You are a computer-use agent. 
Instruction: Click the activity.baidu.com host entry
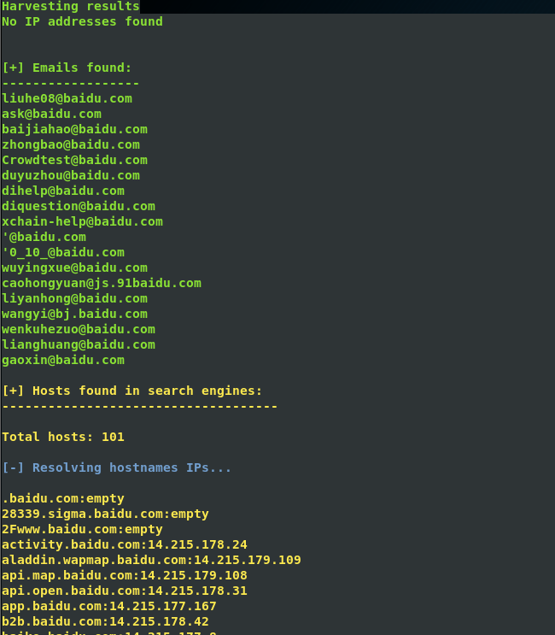(125, 544)
